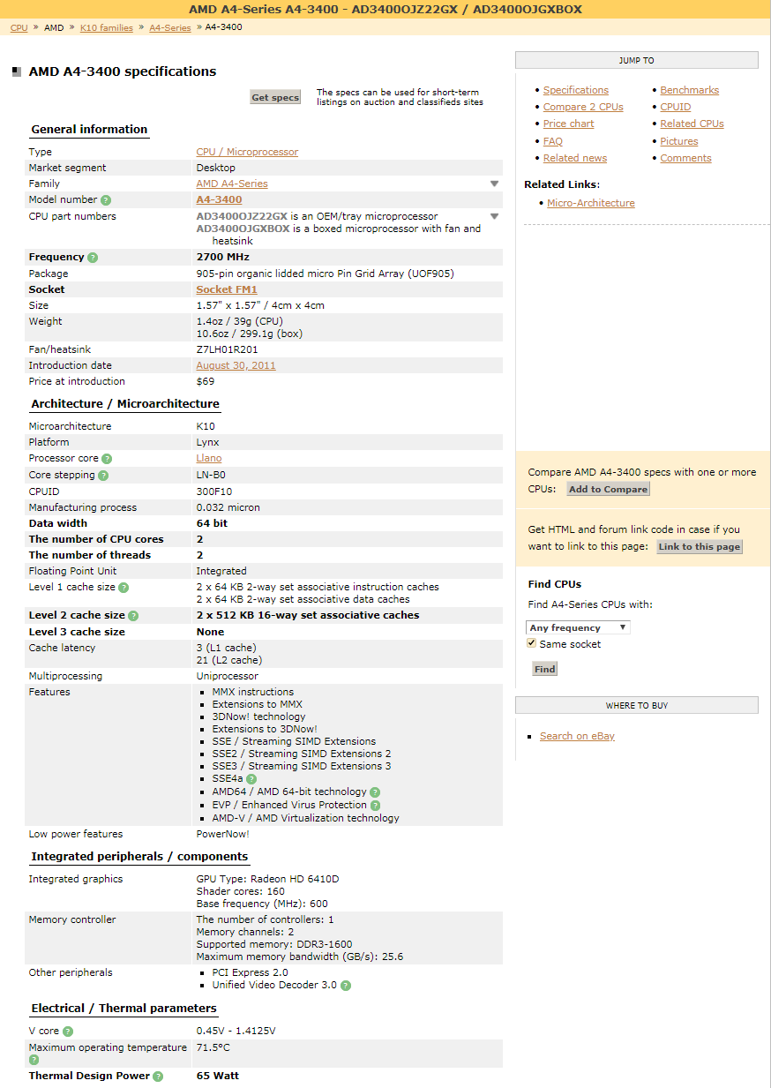This screenshot has height=1088, width=771.
Task: Click the Find button
Action: 545,670
